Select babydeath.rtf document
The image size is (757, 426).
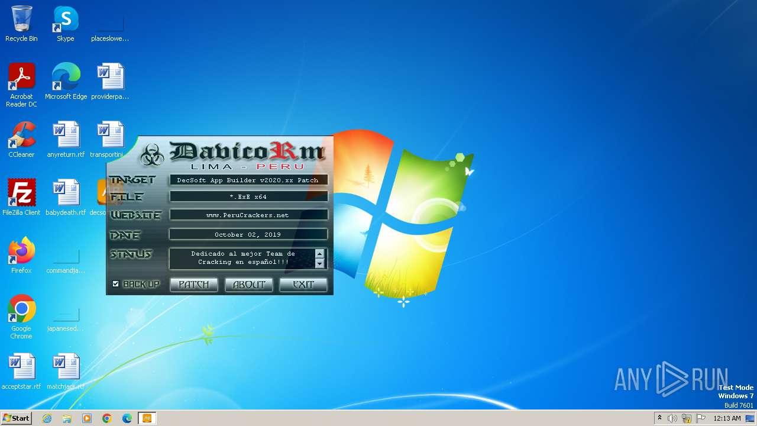(66, 198)
